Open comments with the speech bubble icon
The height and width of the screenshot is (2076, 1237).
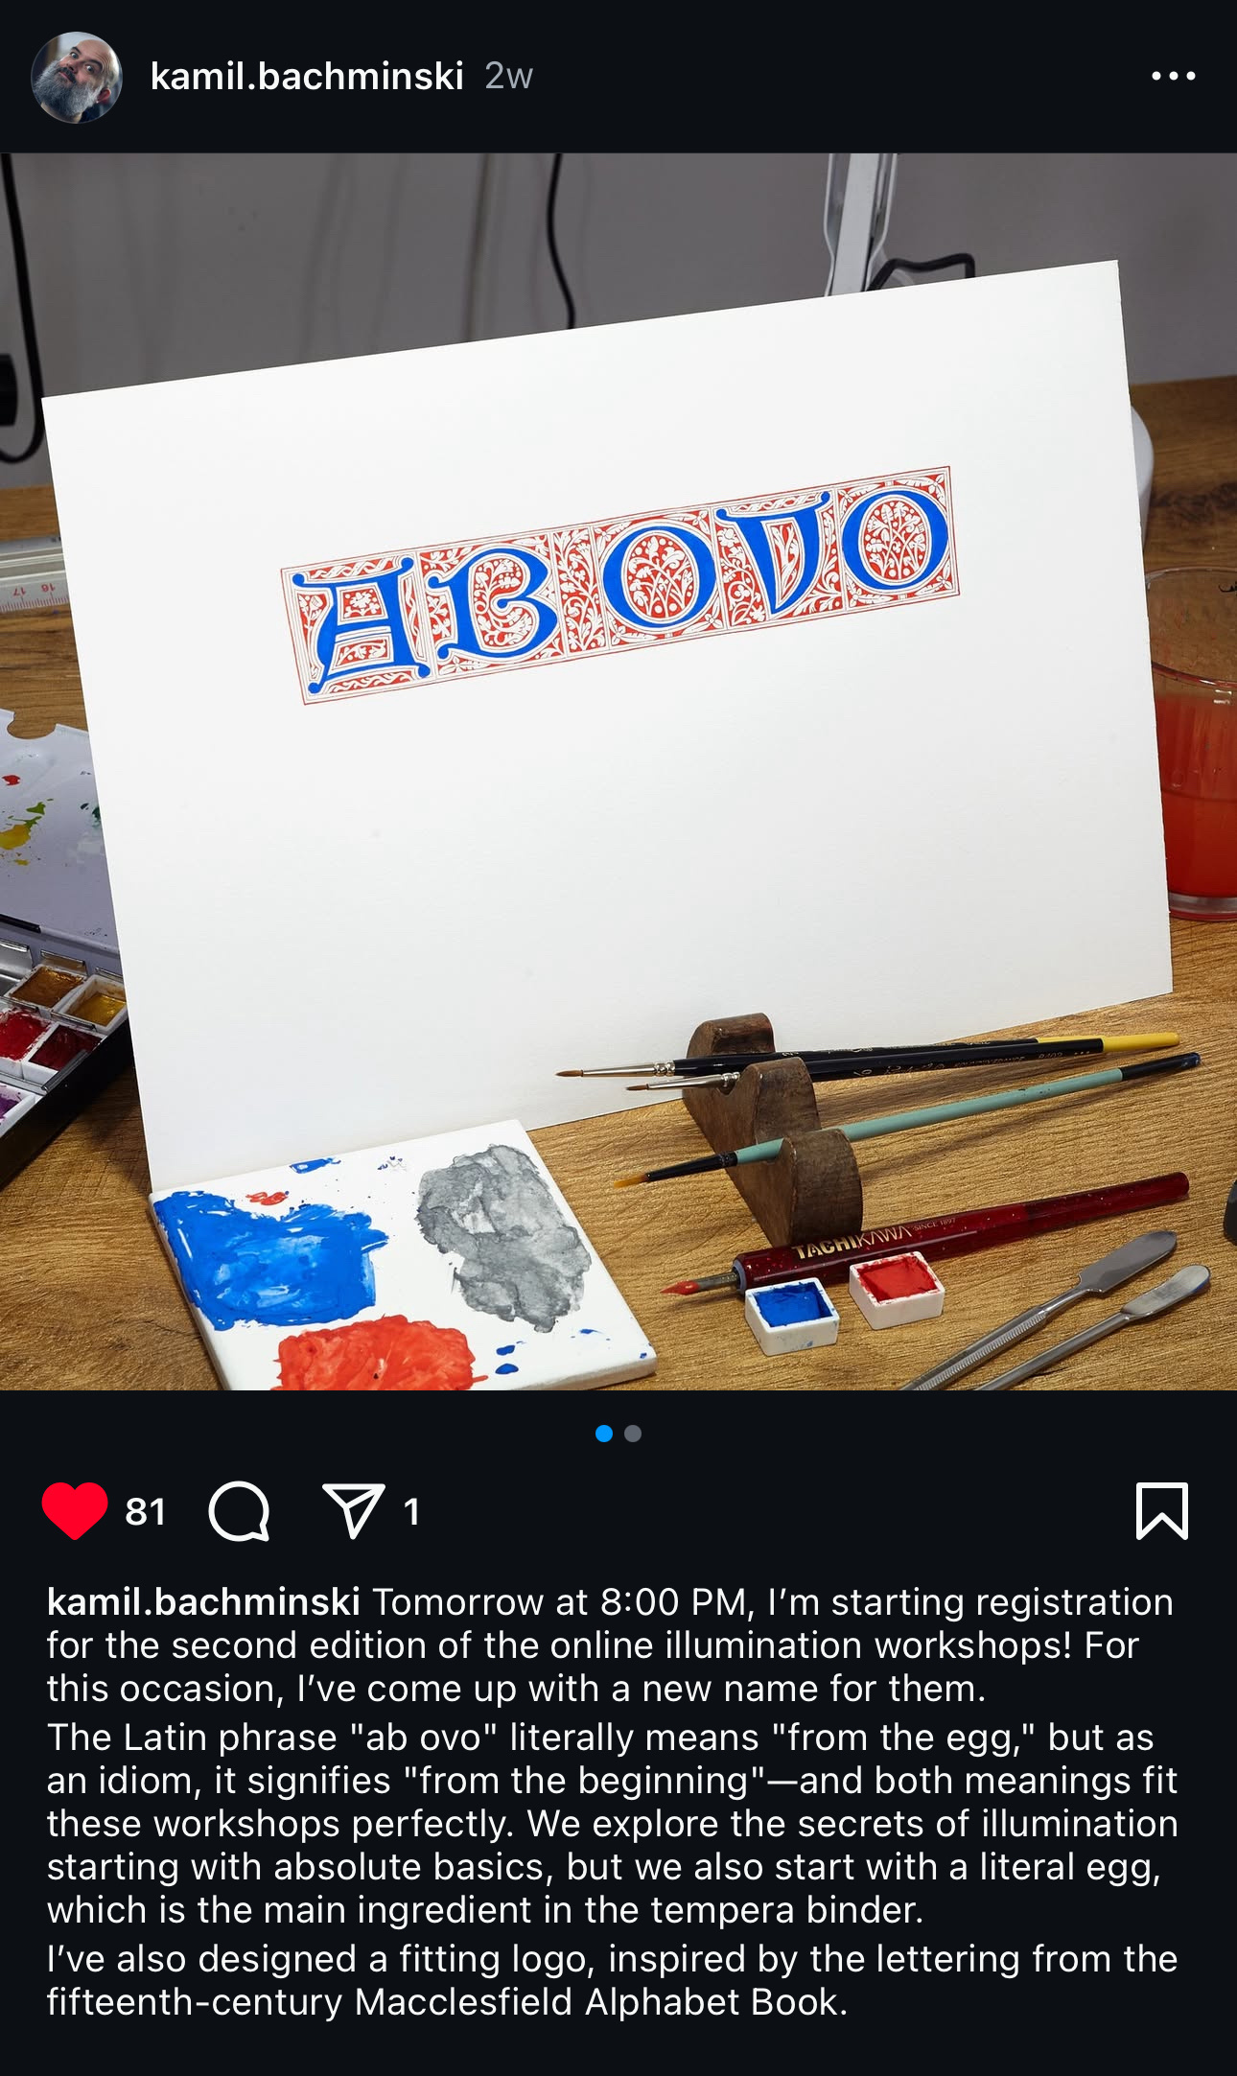[x=239, y=1511]
